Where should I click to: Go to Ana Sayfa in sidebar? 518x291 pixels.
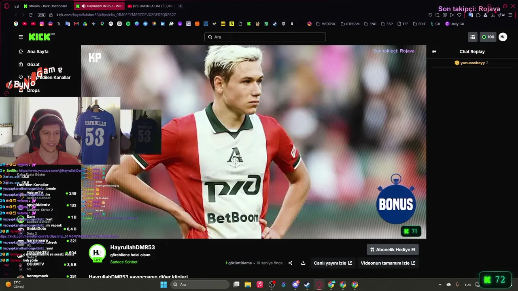34,52
